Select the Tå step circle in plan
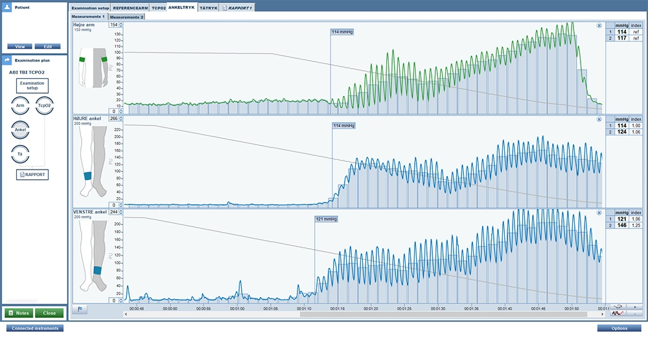This screenshot has height=343, width=648. 20,154
